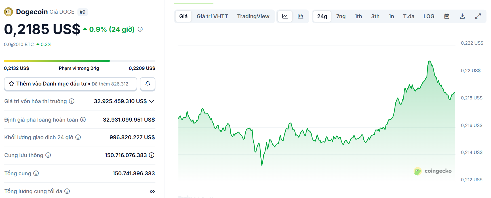491x198 pixels.
Task: Select the T.đa maximum time range
Action: coord(409,16)
